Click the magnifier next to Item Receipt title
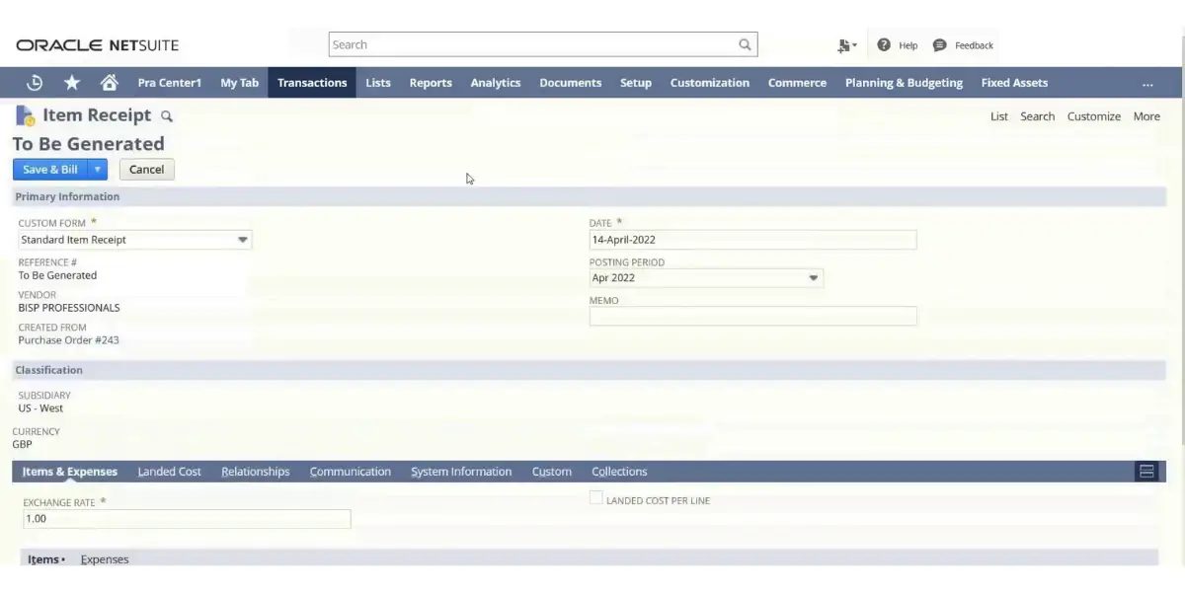 coord(167,116)
